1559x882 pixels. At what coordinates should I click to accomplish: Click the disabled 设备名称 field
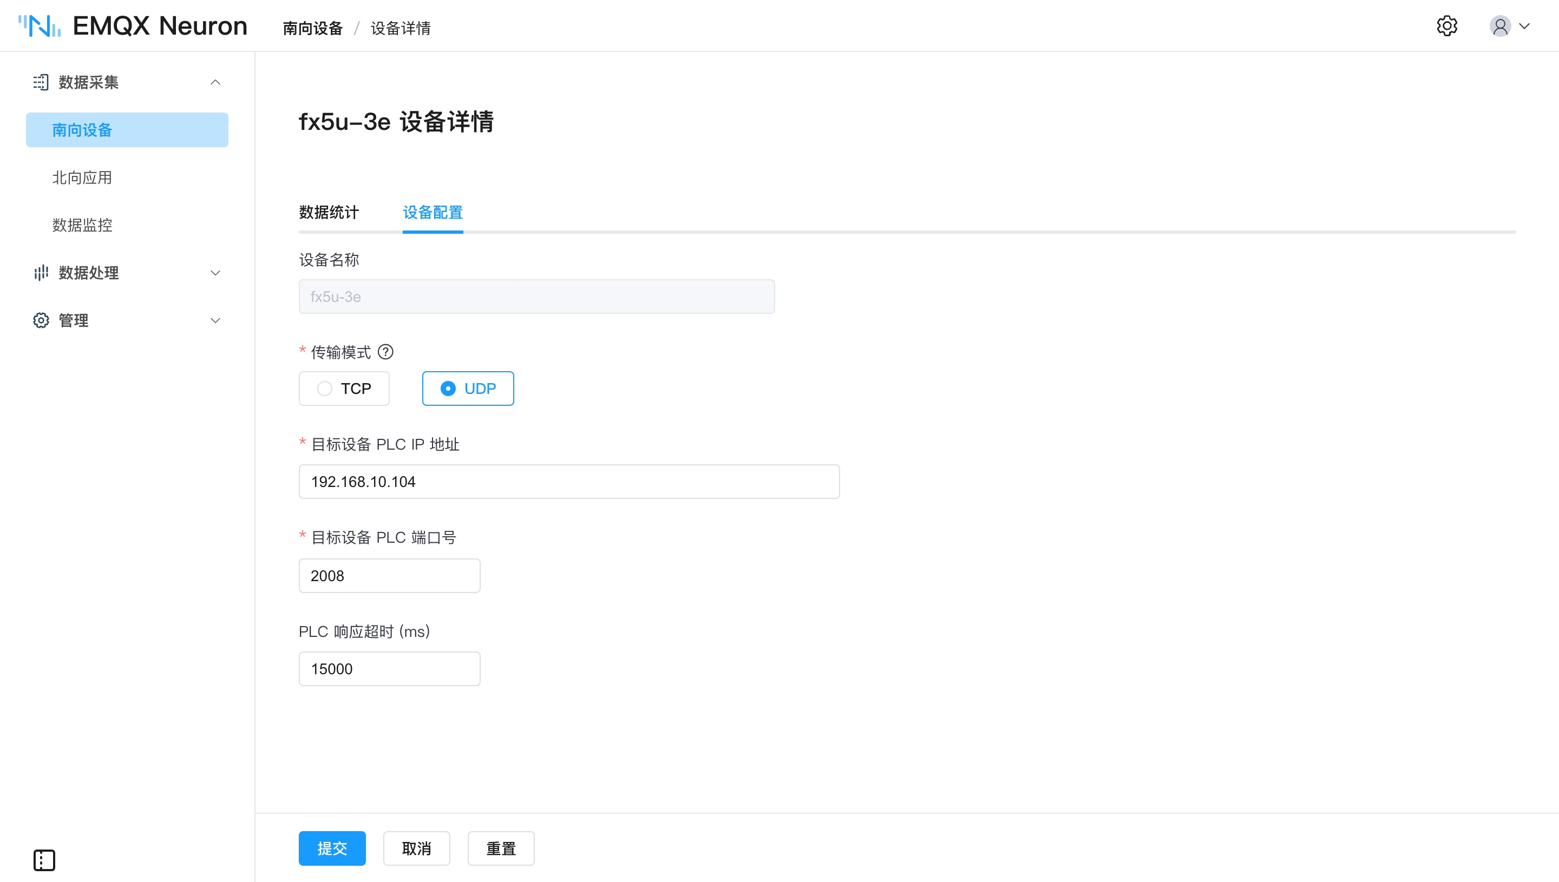tap(536, 296)
